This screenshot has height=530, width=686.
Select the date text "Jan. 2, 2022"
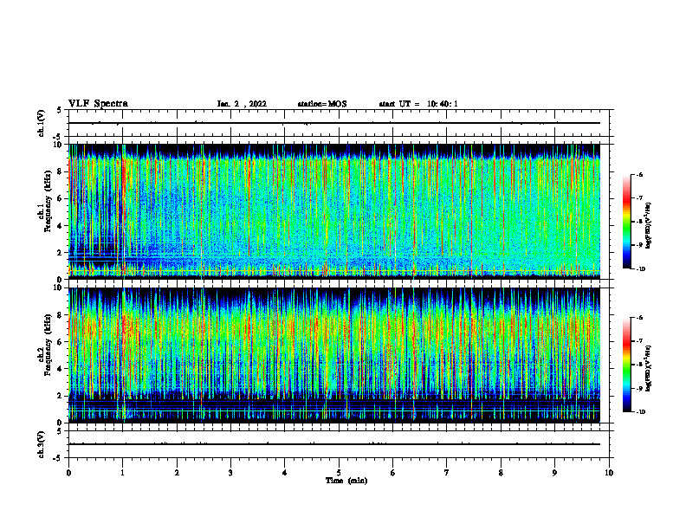tap(242, 104)
